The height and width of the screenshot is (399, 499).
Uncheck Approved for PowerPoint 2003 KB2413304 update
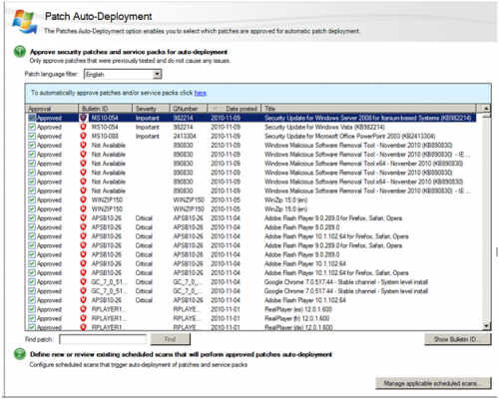pyautogui.click(x=32, y=136)
